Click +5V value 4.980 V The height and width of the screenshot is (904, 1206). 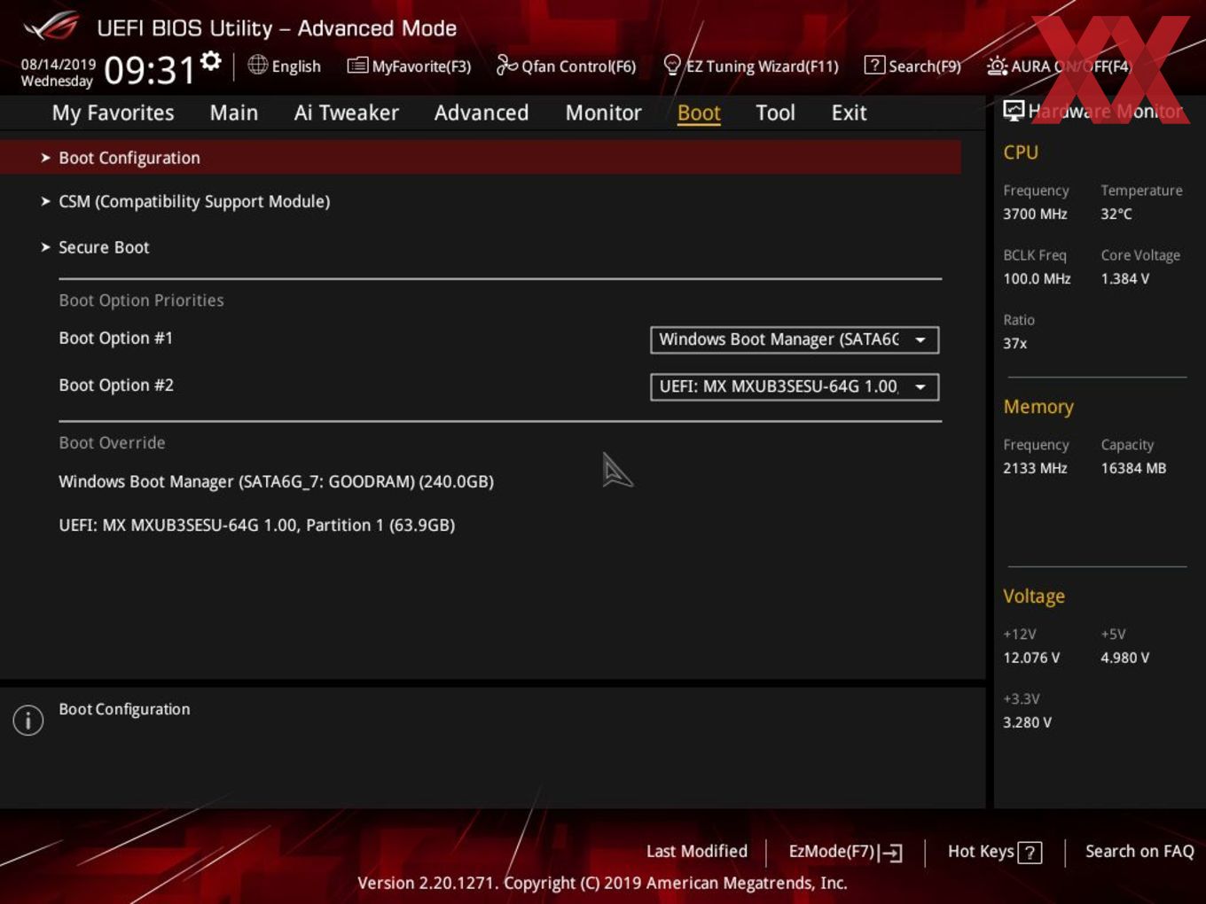[x=1124, y=658]
